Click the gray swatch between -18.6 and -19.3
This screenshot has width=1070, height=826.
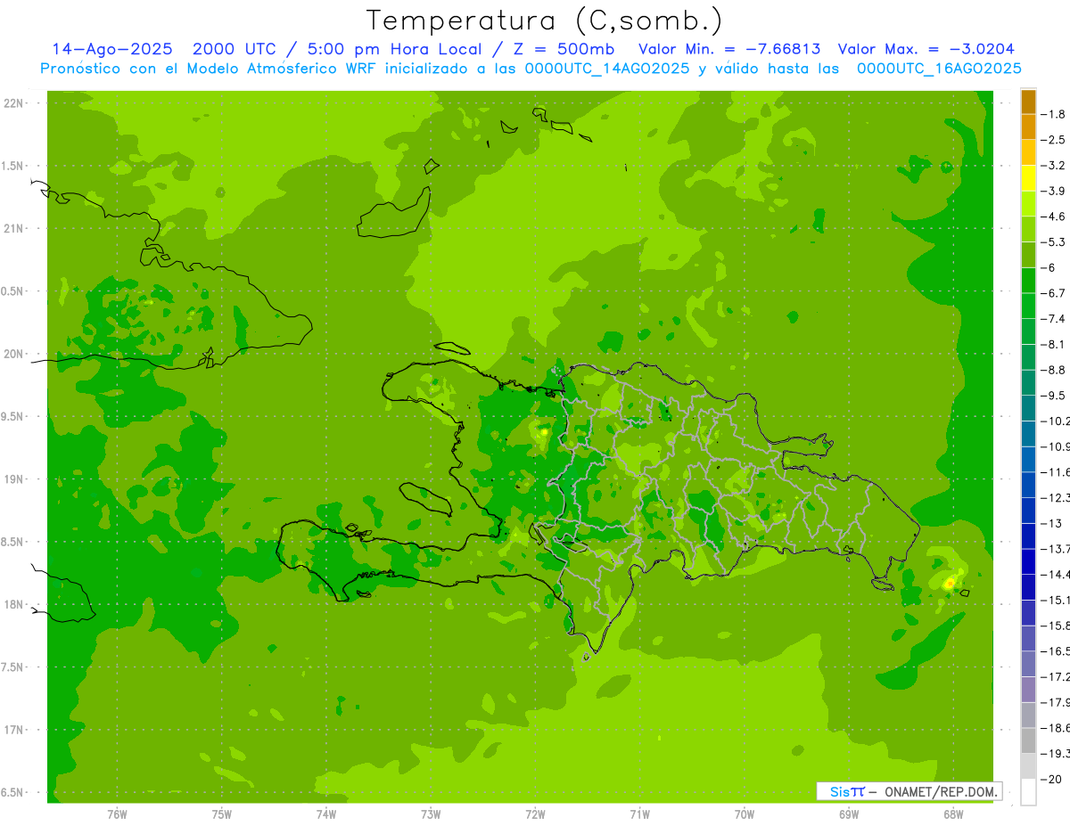tap(1028, 740)
